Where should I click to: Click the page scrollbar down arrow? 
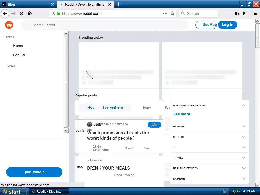pos(257,185)
